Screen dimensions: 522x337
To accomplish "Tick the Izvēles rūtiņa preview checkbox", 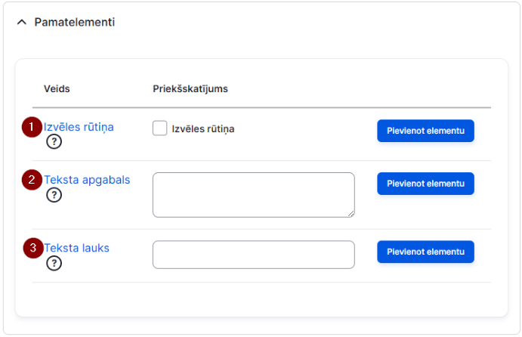I will [x=160, y=128].
